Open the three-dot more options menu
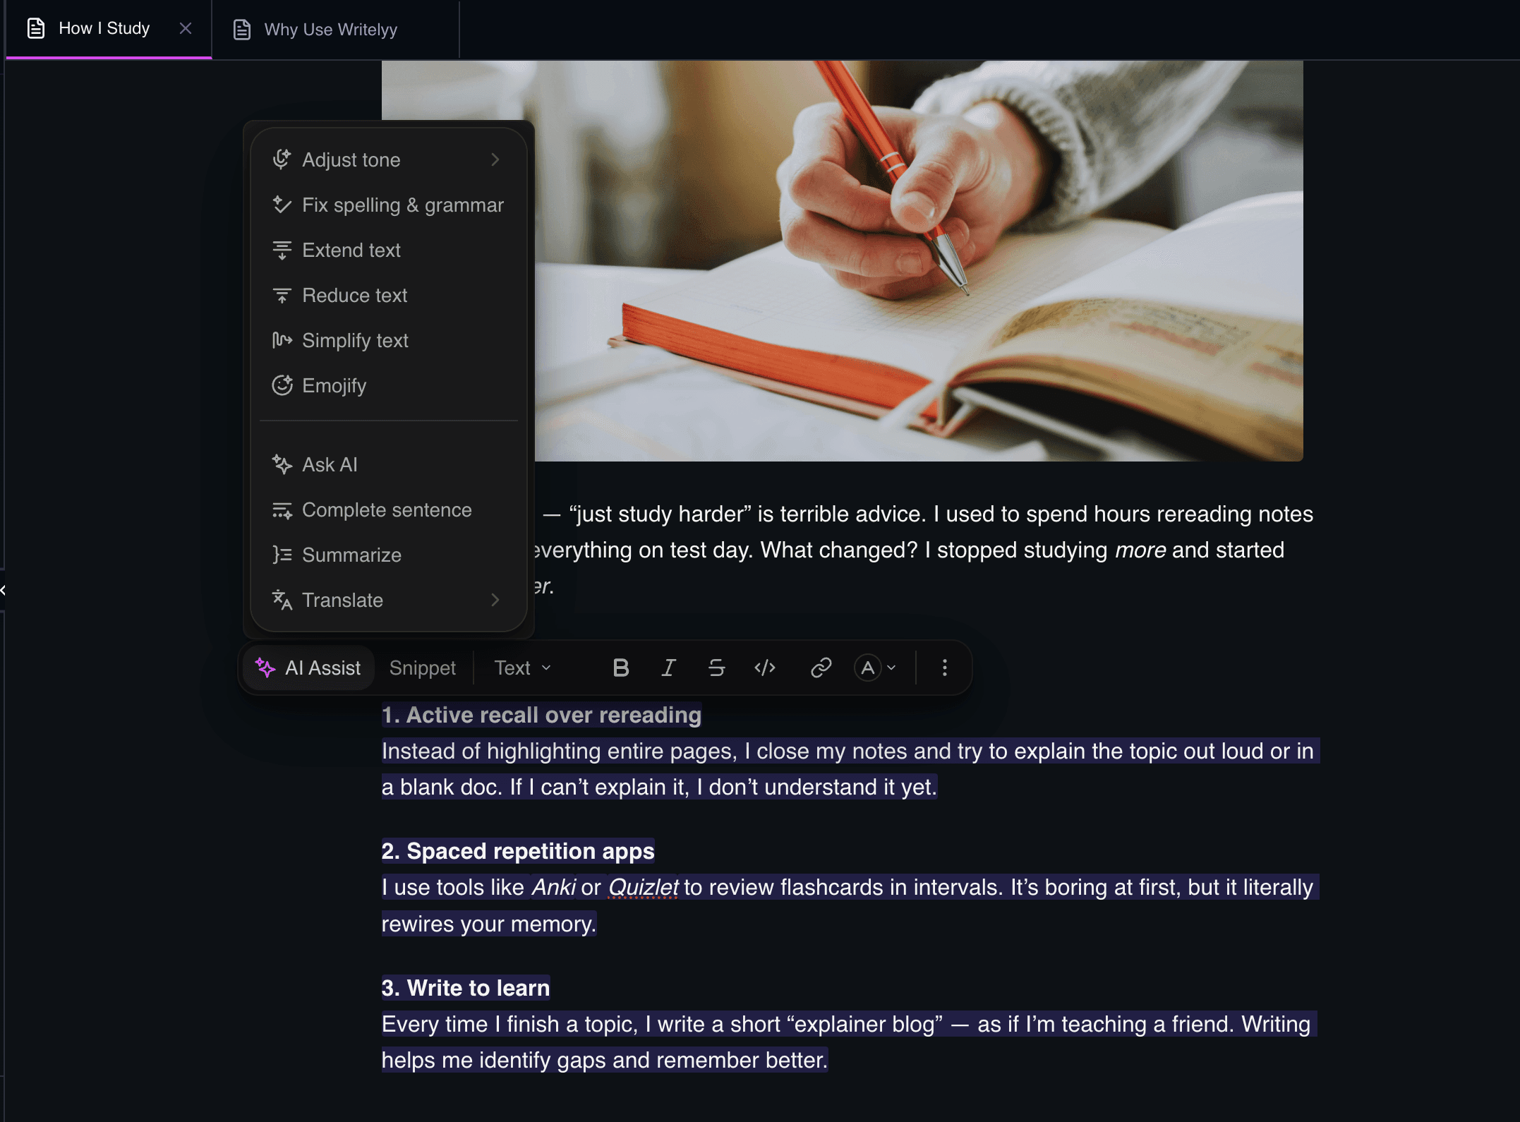 [x=944, y=668]
